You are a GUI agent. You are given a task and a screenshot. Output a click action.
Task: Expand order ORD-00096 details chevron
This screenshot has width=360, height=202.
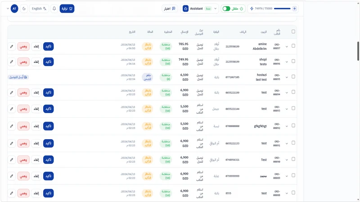[x=287, y=62]
